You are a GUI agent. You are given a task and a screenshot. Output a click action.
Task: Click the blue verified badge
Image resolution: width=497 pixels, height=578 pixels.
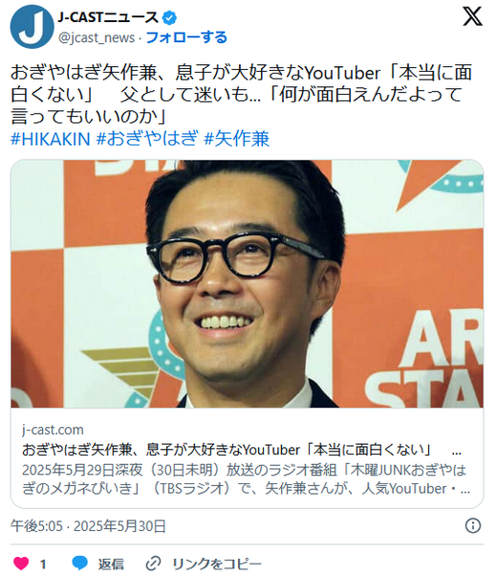click(169, 17)
